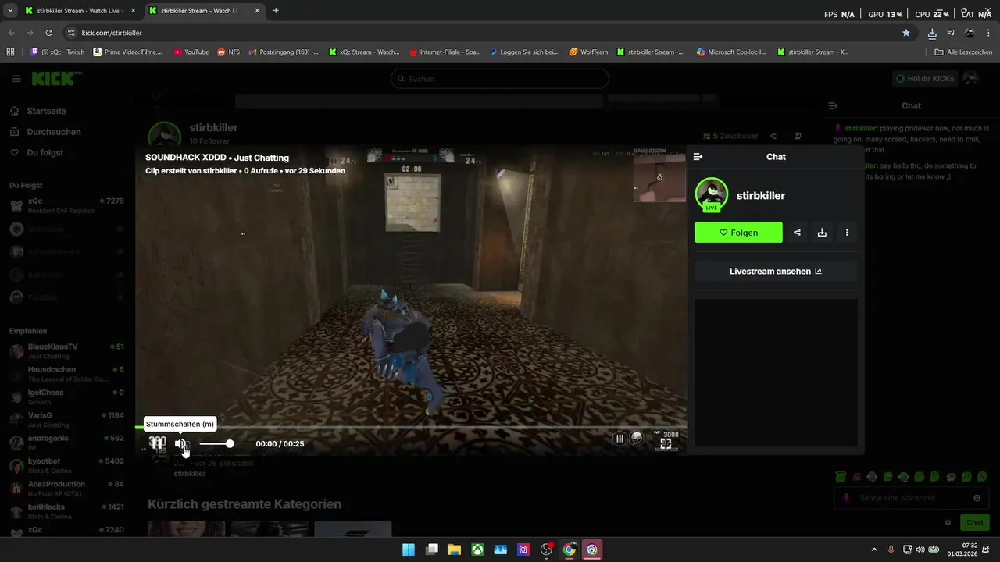Click the stirbkiller name in clip panel

[x=761, y=195]
